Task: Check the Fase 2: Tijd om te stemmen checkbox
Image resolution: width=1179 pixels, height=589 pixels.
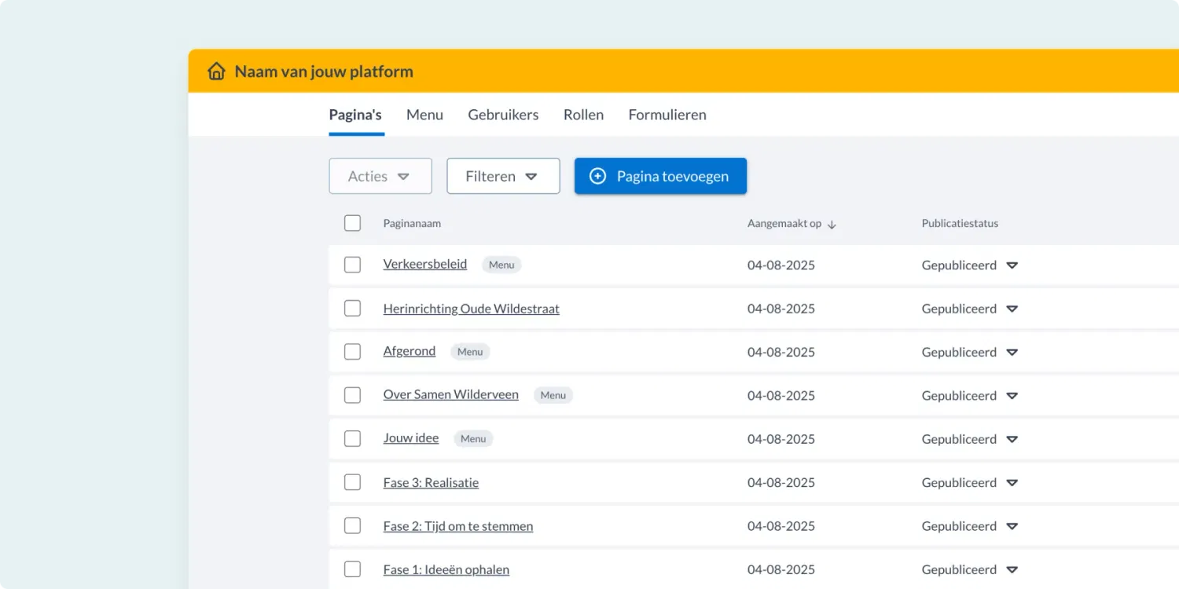Action: coord(352,526)
